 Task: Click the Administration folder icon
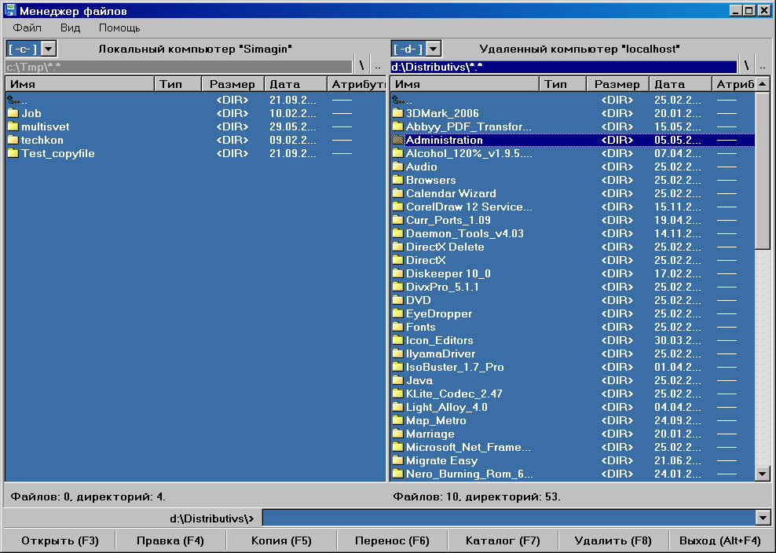click(398, 140)
